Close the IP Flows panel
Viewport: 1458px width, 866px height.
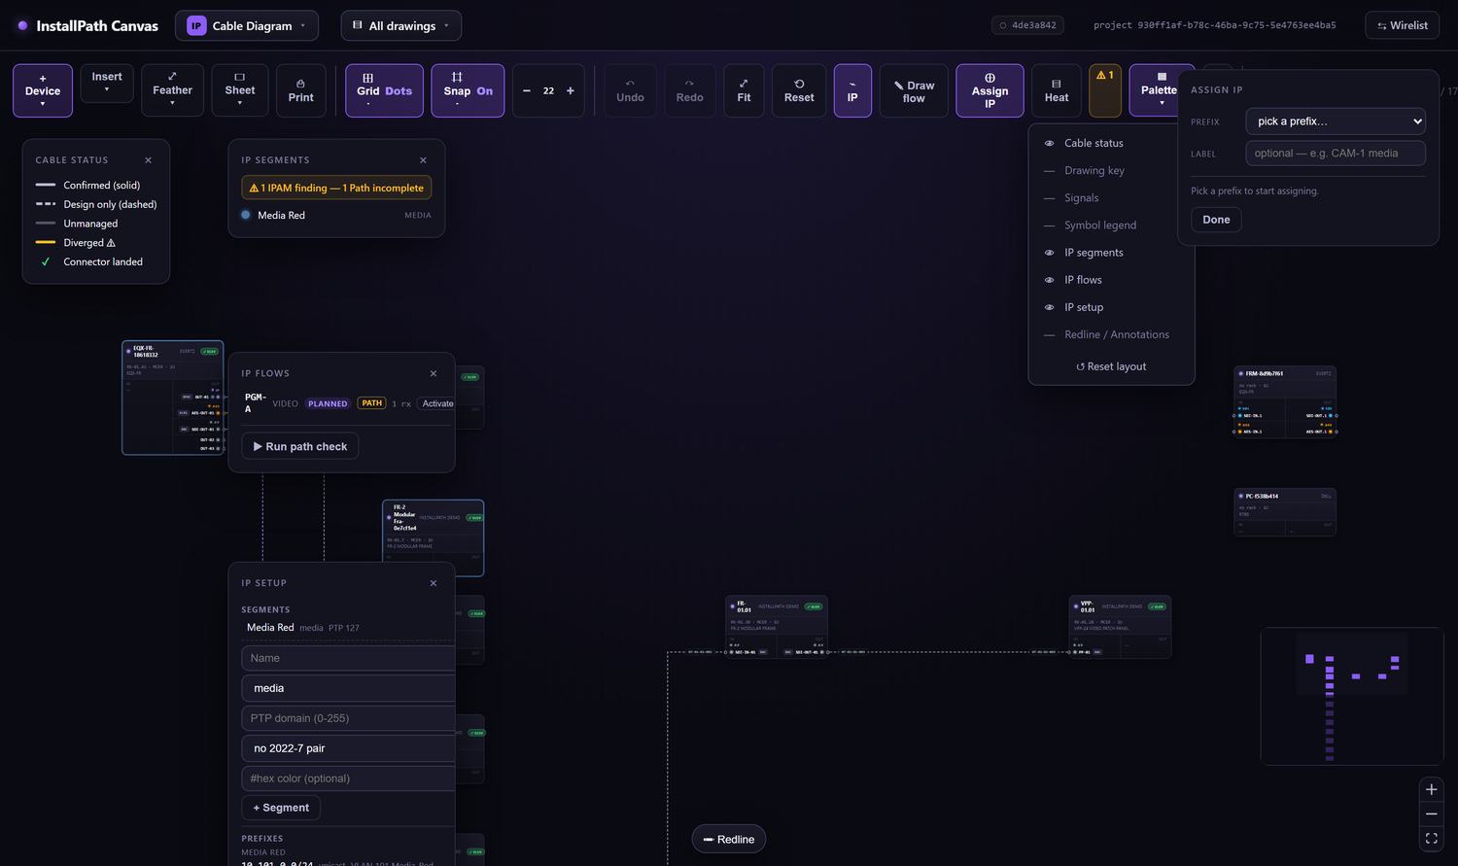[x=434, y=373]
